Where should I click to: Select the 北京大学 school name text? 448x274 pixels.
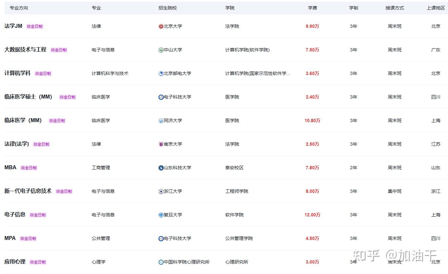[x=173, y=26]
